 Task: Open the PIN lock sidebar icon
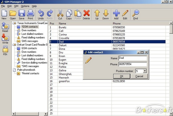(x=5, y=50)
